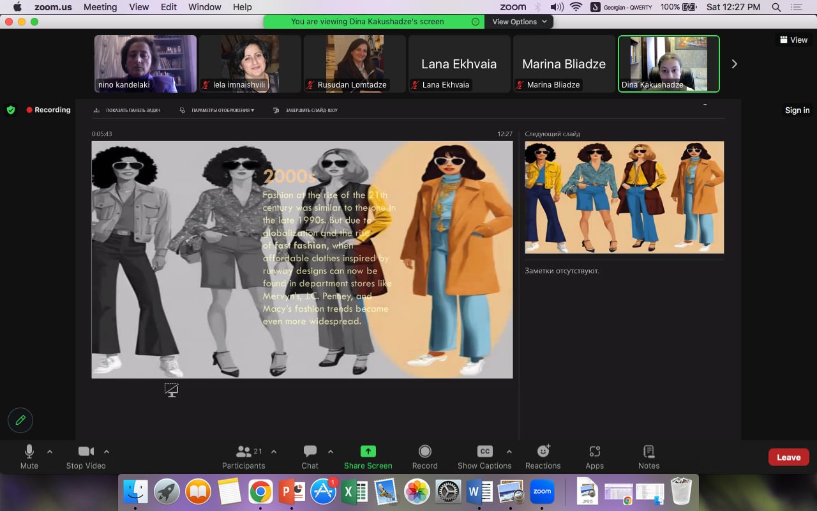Expand audio options arrow beside Mute
The width and height of the screenshot is (817, 511).
pyautogui.click(x=50, y=452)
